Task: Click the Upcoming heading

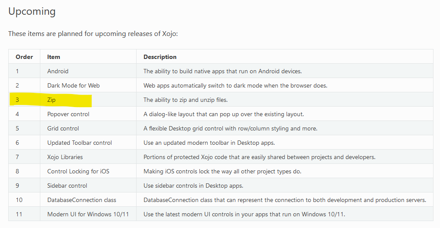Action: (x=32, y=12)
